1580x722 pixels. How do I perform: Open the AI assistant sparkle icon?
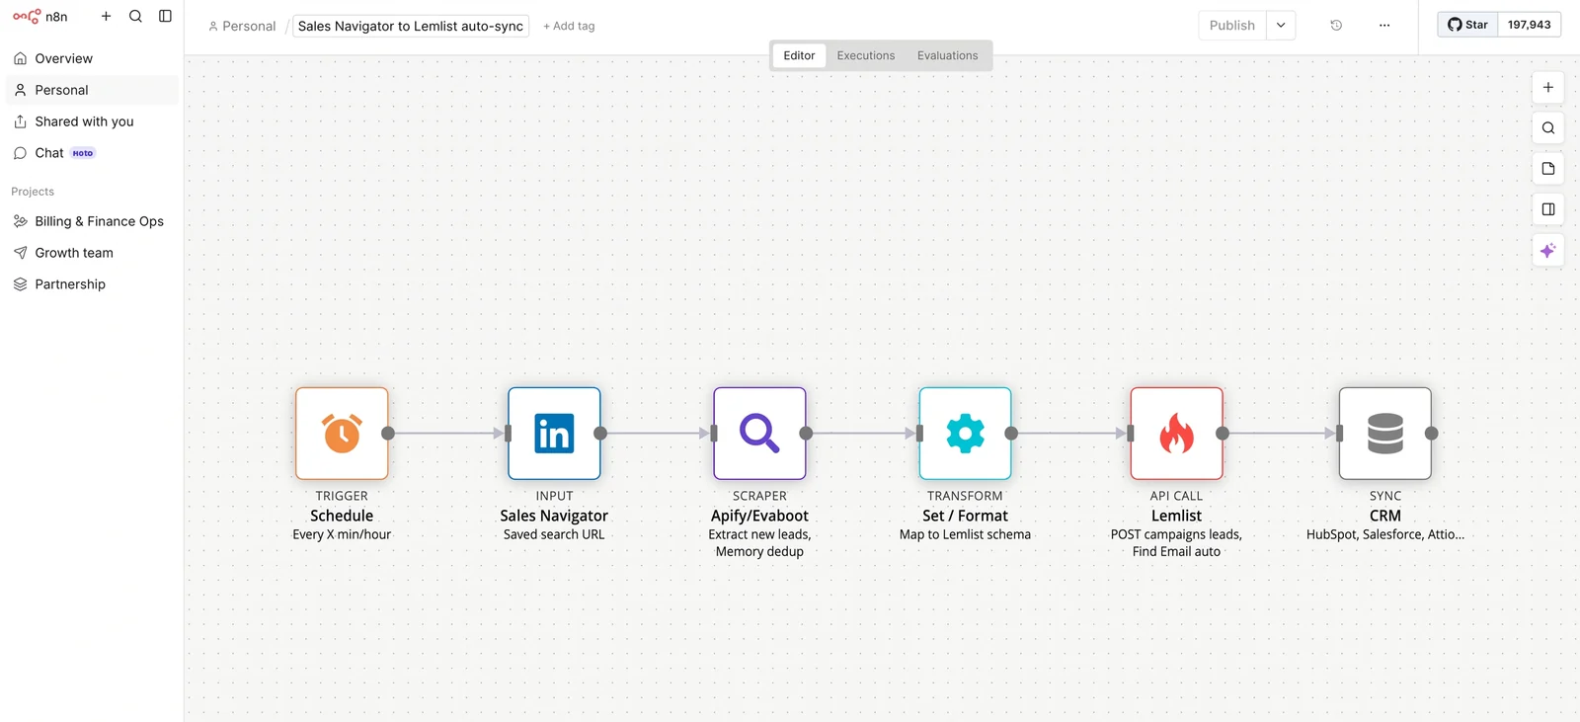[1548, 251]
